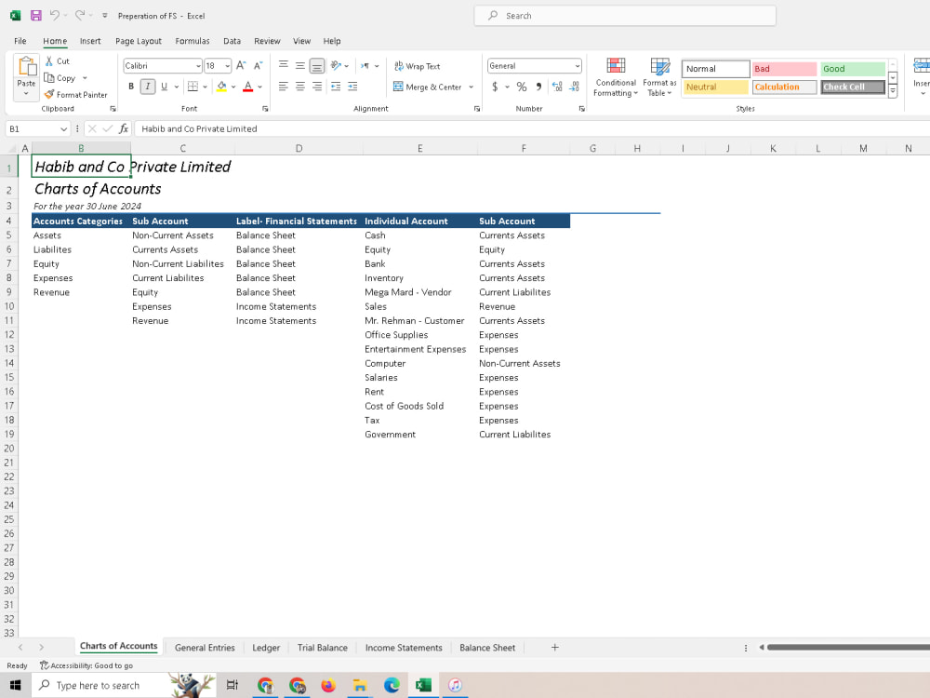
Task: Open the General Entries sheet tab
Action: click(x=205, y=648)
